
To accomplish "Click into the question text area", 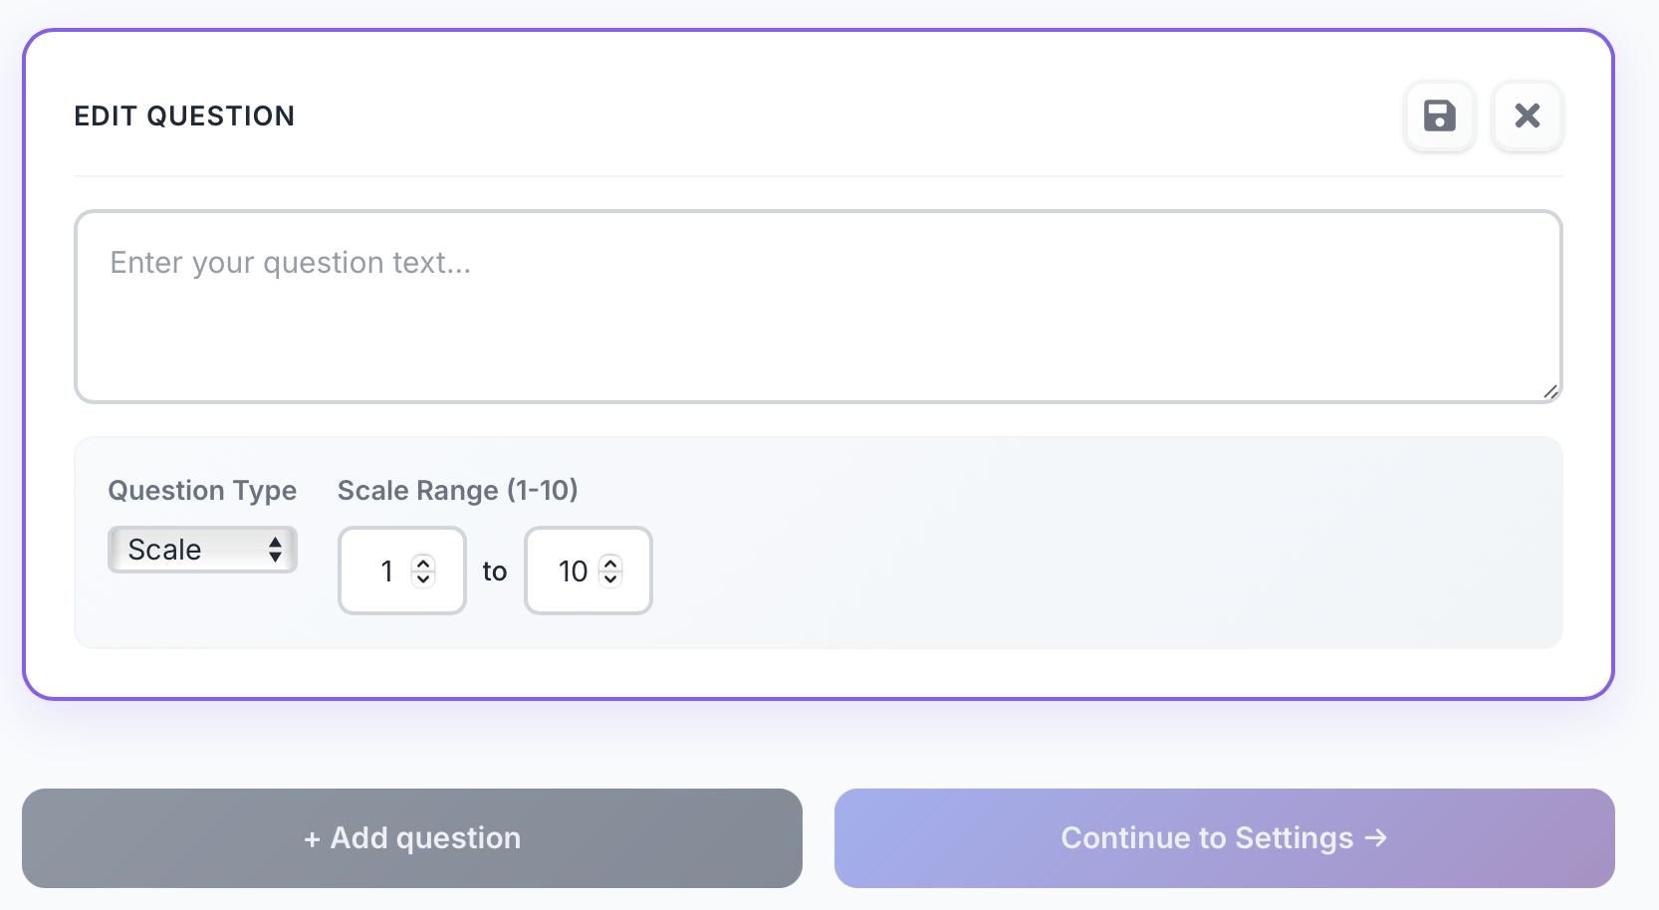I will [817, 306].
